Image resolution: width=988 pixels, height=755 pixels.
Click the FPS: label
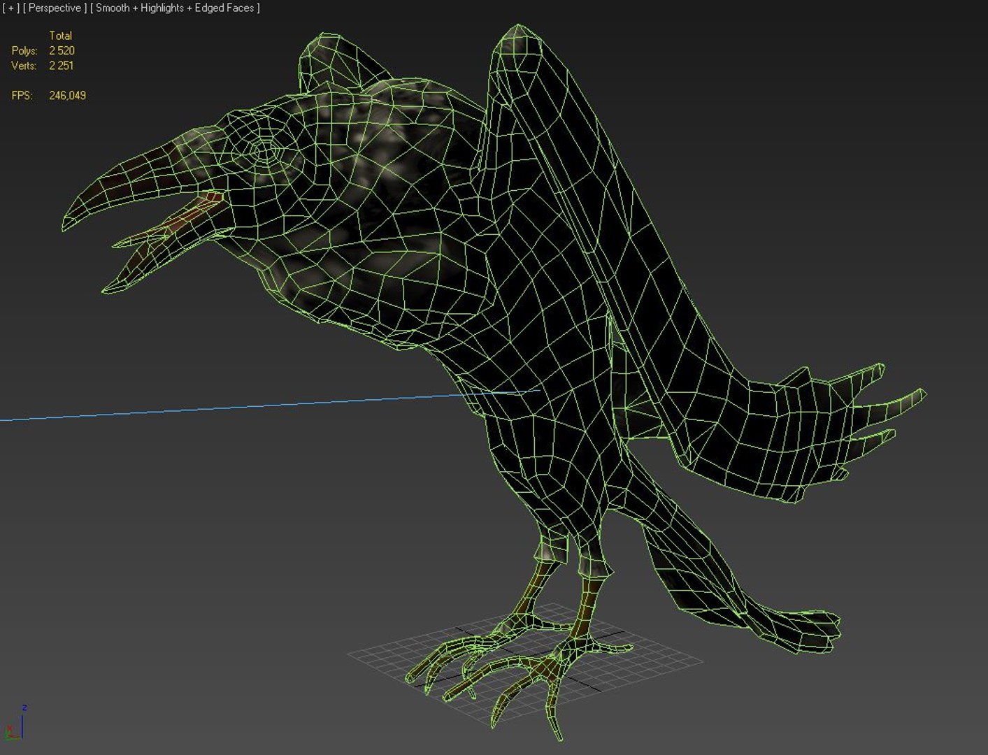(x=22, y=96)
